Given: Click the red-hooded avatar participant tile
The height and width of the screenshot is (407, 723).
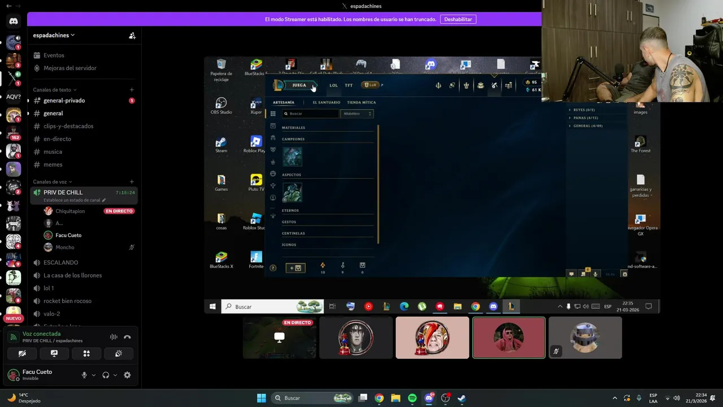Looking at the screenshot, I should pyautogui.click(x=509, y=337).
